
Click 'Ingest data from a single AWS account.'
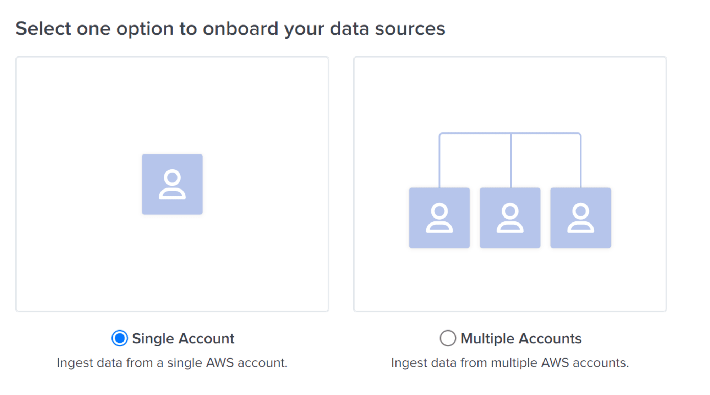click(172, 363)
